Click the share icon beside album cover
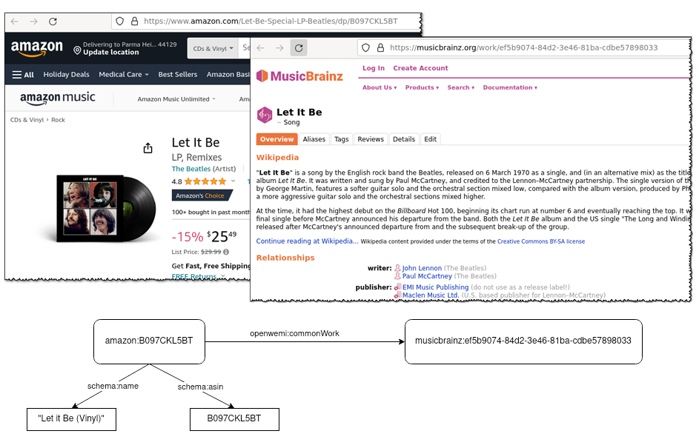Viewport: 699px width, 448px height. coord(148,148)
